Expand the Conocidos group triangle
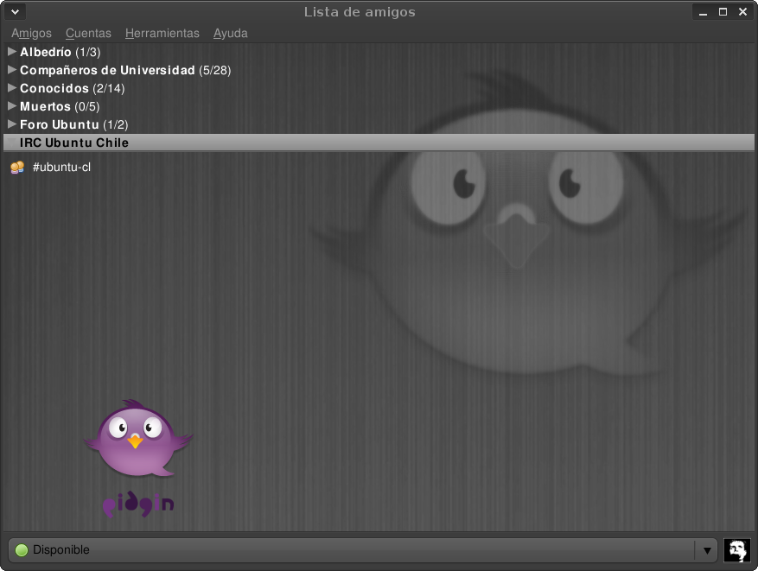Viewport: 758px width, 571px height. pyautogui.click(x=12, y=88)
